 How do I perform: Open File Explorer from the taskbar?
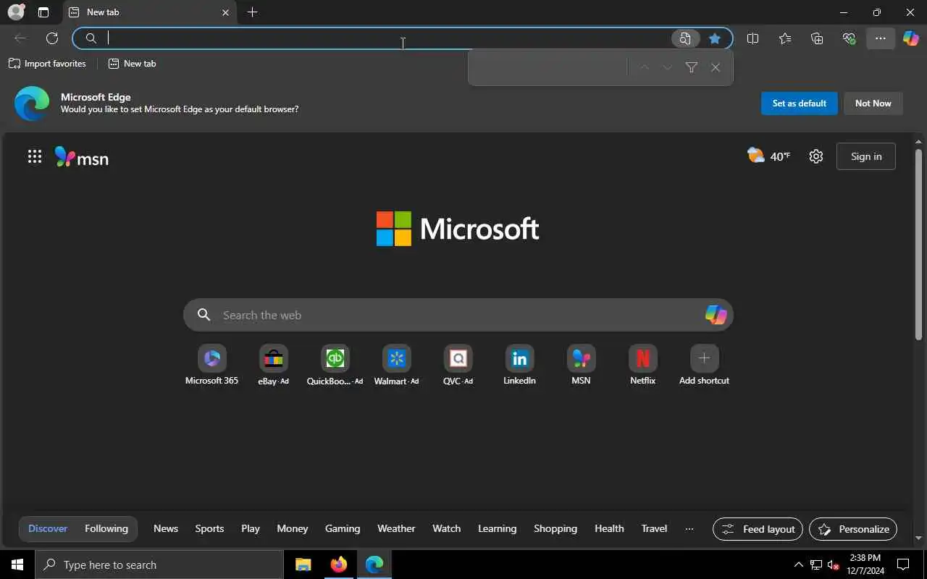click(303, 565)
